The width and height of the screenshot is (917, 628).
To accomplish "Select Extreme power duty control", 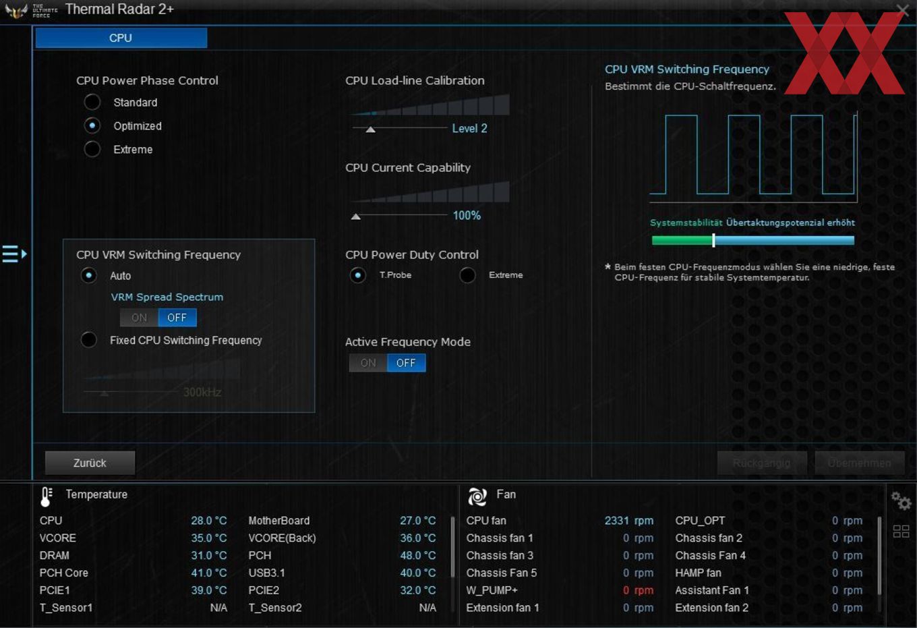I will point(467,275).
